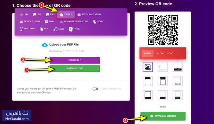Open the LOGO tab
This screenshot has height=124, width=214.
(x=170, y=53)
